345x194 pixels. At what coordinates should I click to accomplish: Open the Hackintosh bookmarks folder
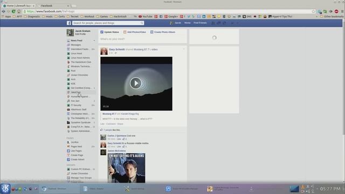(118, 17)
